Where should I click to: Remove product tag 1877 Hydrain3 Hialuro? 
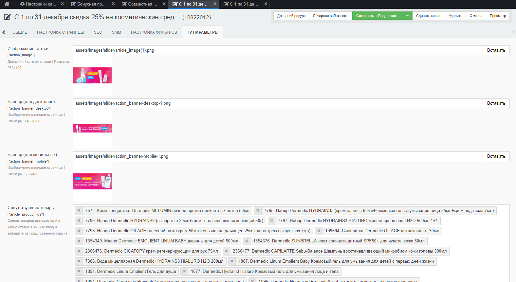(x=184, y=272)
